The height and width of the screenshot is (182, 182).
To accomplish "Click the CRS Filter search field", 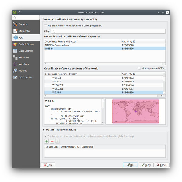I will [108, 31].
